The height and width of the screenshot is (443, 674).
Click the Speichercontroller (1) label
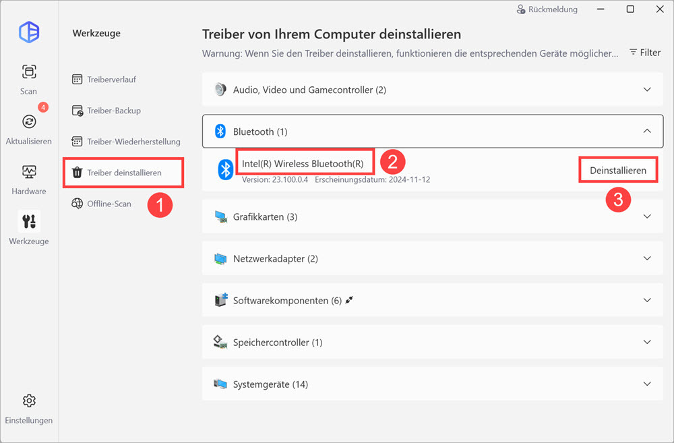tap(278, 343)
